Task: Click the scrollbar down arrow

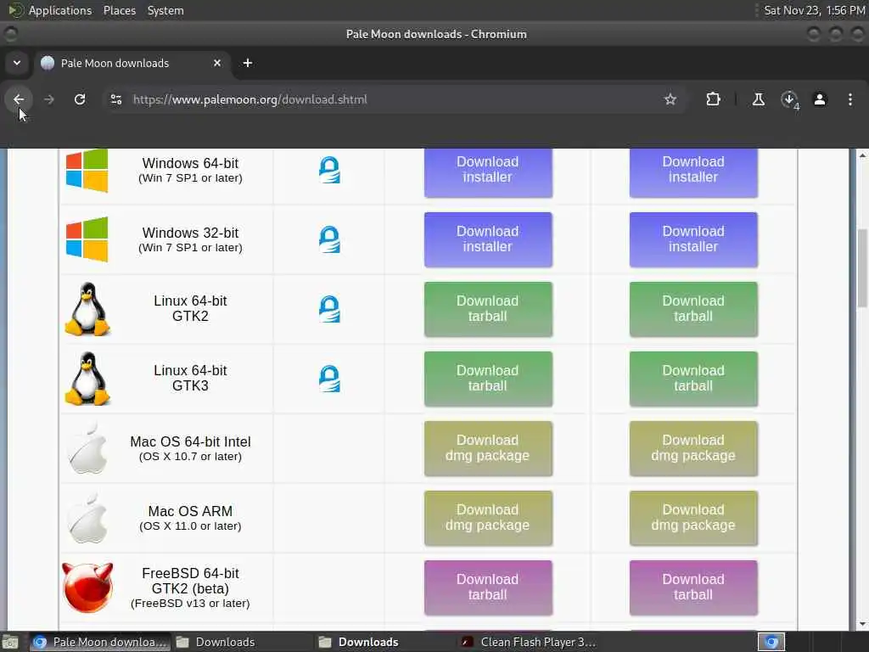Action: tap(862, 624)
